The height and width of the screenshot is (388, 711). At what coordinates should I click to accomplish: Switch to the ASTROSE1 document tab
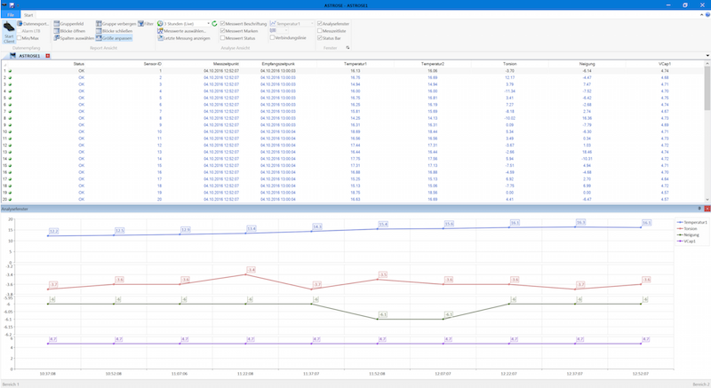point(29,56)
